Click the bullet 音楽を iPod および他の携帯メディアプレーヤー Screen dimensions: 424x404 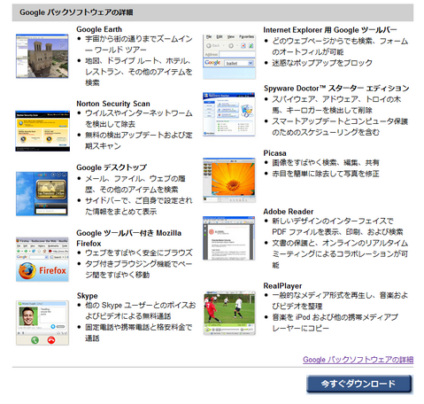[x=335, y=322]
